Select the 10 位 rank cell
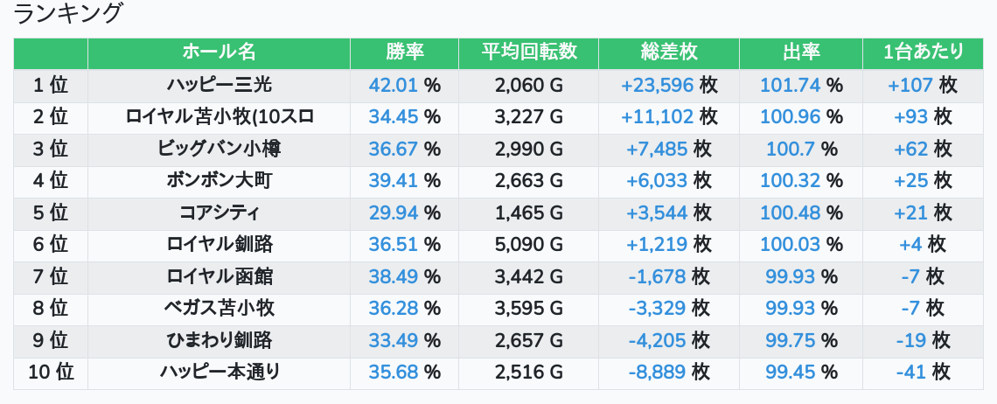This screenshot has width=997, height=404. point(51,373)
